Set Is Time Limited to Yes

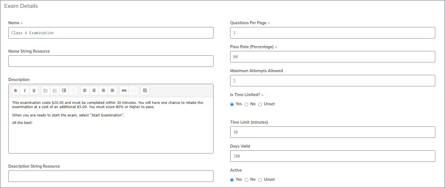tap(232, 104)
